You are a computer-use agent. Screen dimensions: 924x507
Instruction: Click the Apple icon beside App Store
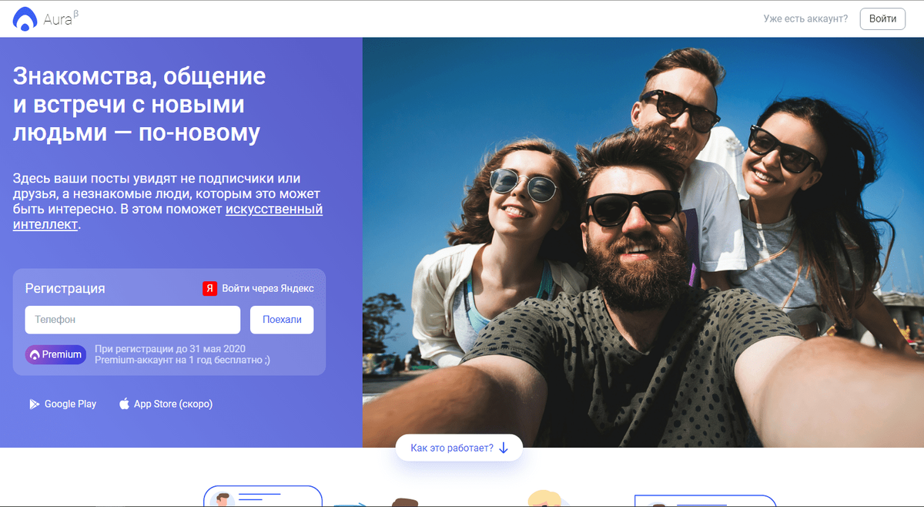coord(123,403)
